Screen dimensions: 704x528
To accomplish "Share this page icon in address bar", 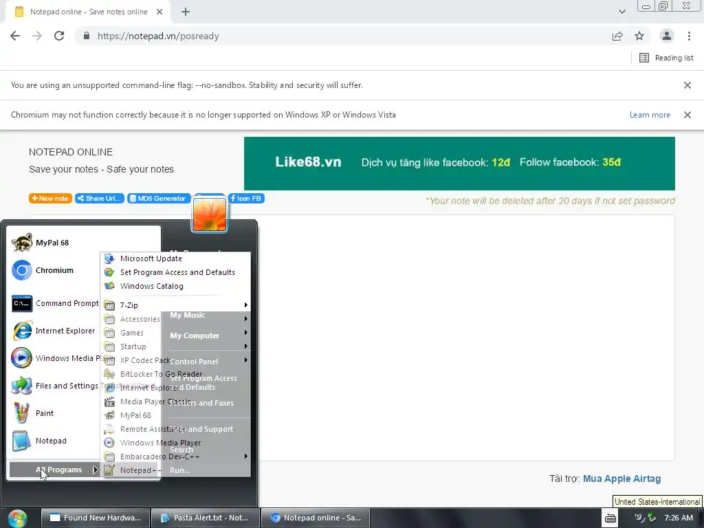I will 617,36.
